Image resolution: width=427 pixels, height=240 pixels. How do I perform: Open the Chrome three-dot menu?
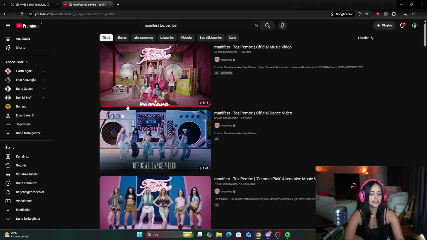coord(422,14)
